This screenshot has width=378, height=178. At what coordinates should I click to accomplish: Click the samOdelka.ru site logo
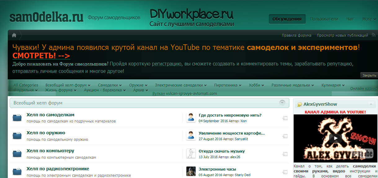(x=47, y=17)
